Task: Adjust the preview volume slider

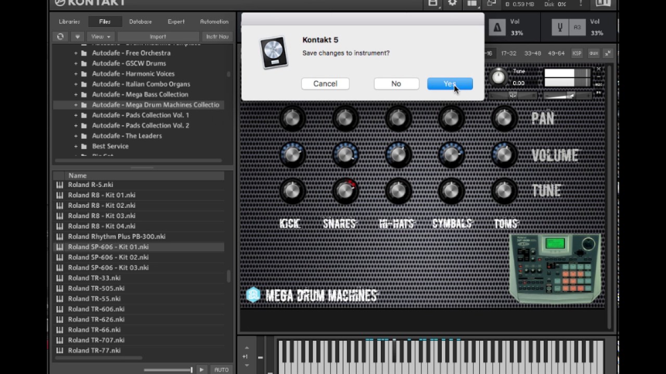Action: (x=168, y=370)
